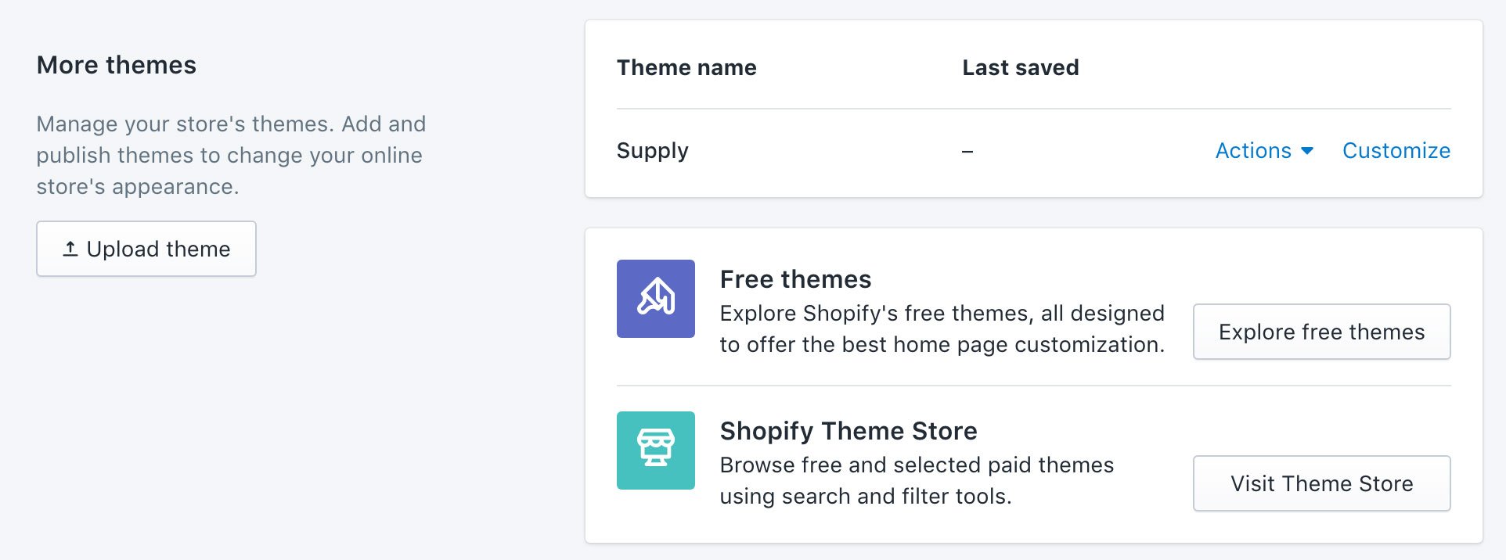This screenshot has height=560, width=1506.
Task: Click the More themes heading
Action: (117, 65)
